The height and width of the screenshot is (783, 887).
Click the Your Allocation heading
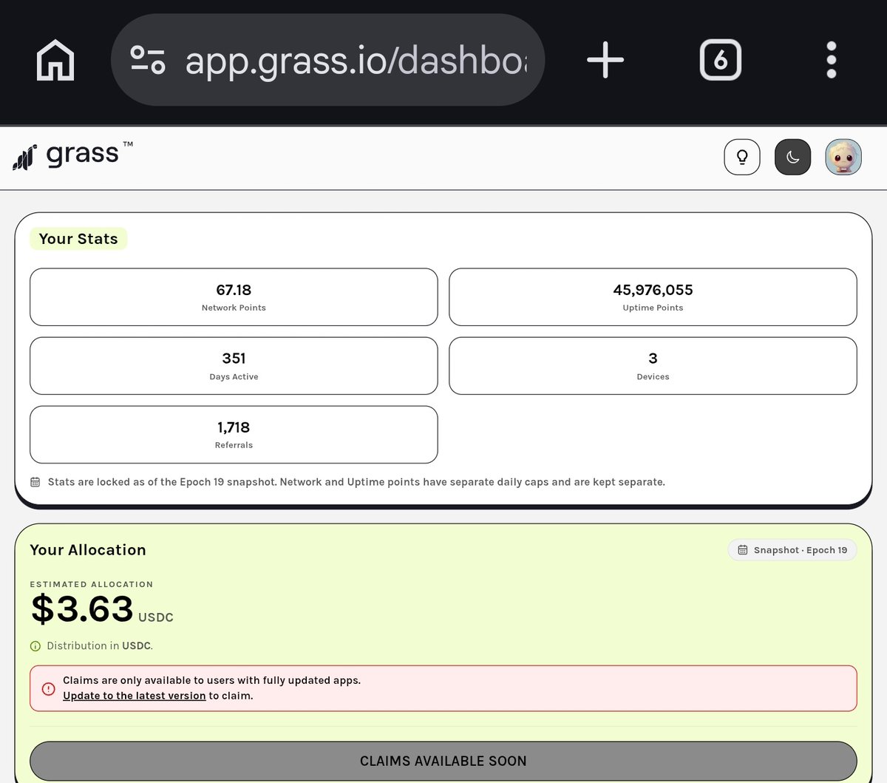click(88, 550)
